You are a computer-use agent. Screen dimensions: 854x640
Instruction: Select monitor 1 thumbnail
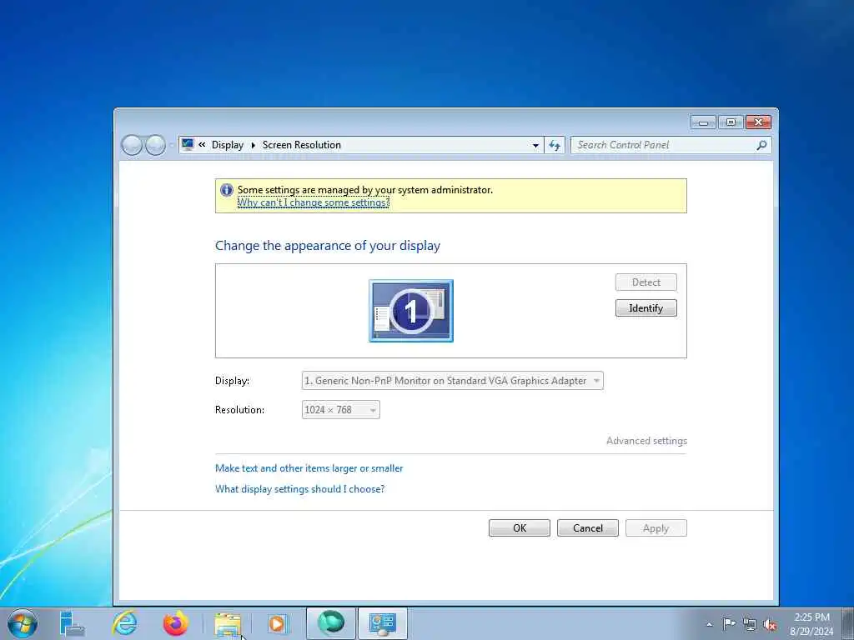411,311
